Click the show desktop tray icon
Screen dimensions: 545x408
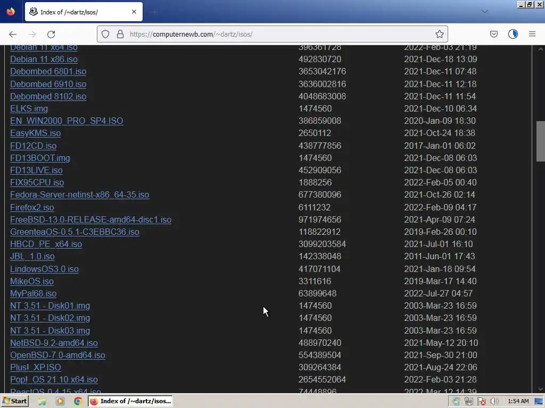(539, 402)
